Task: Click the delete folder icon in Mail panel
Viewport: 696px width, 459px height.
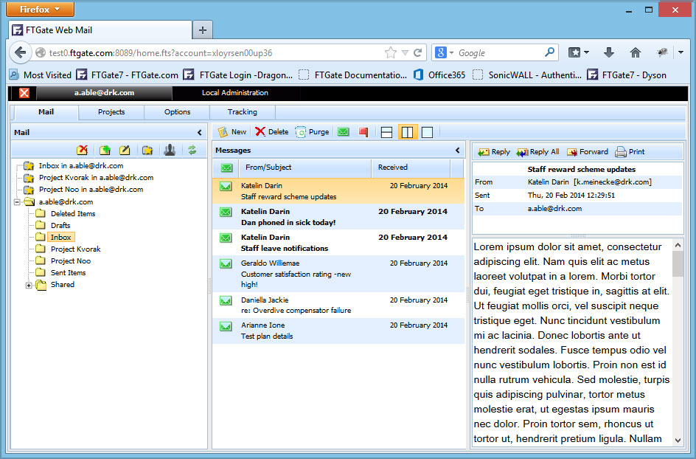Action: (x=82, y=151)
